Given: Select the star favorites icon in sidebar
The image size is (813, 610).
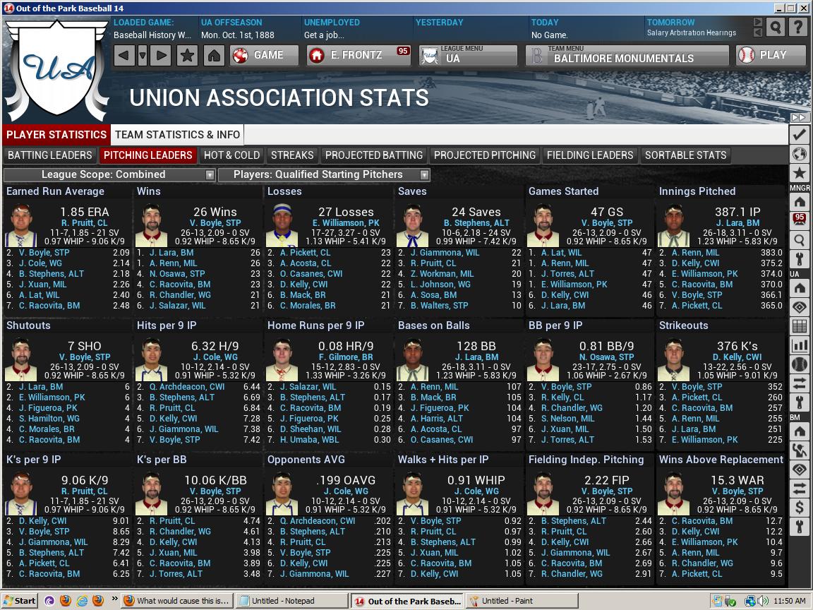Looking at the screenshot, I should [801, 173].
